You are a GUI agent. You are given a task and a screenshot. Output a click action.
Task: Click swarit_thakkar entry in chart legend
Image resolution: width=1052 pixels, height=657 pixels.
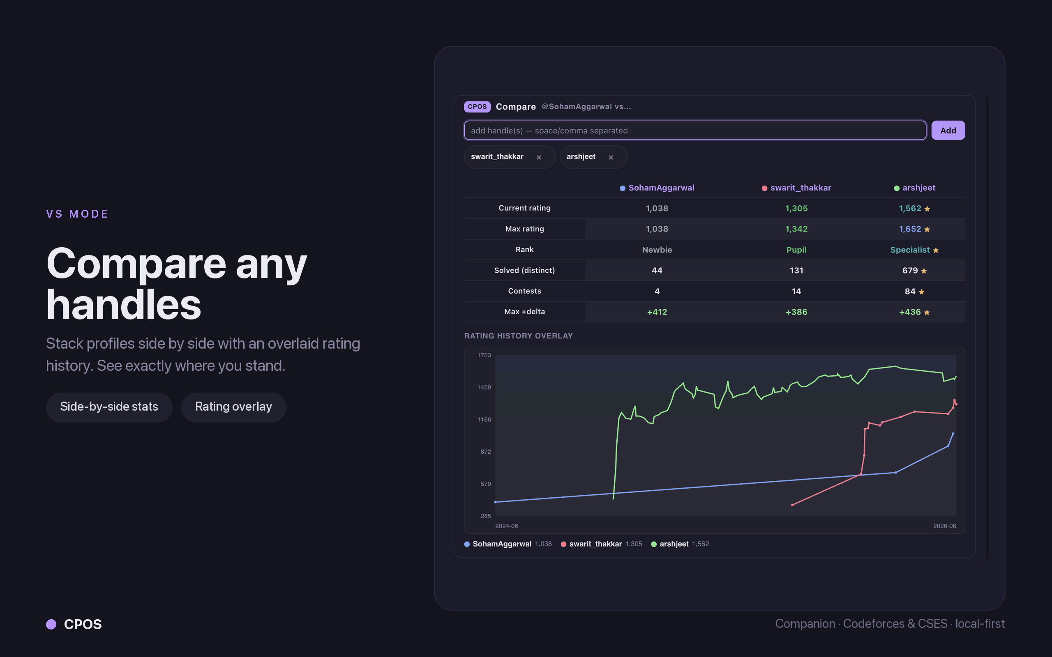point(601,544)
